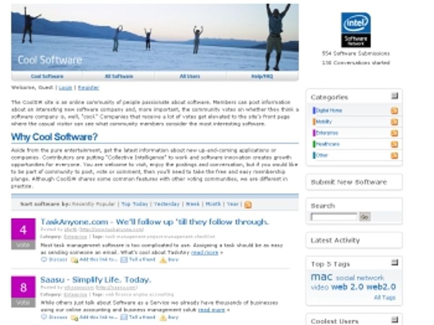Collapse the Categories panel
Viewport: 434px width, 325px height.
pyautogui.click(x=394, y=96)
